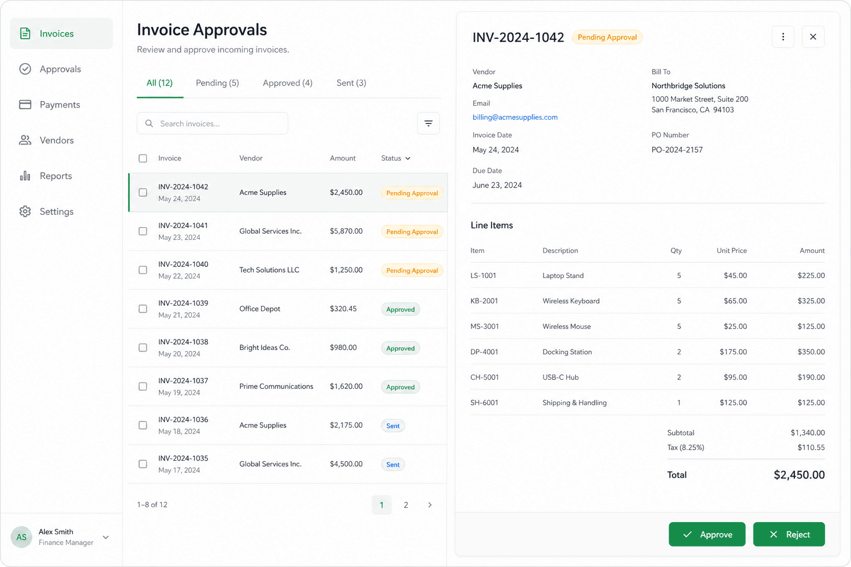Check the INV-2024-1035 row checkbox

click(x=143, y=464)
